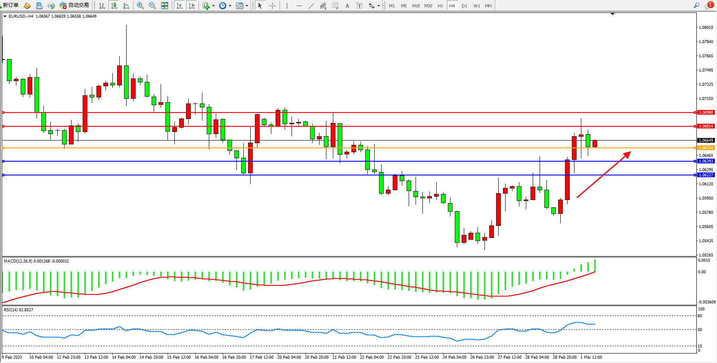
Task: Toggle AutoTrading (自动交易) button
Action: coord(74,6)
